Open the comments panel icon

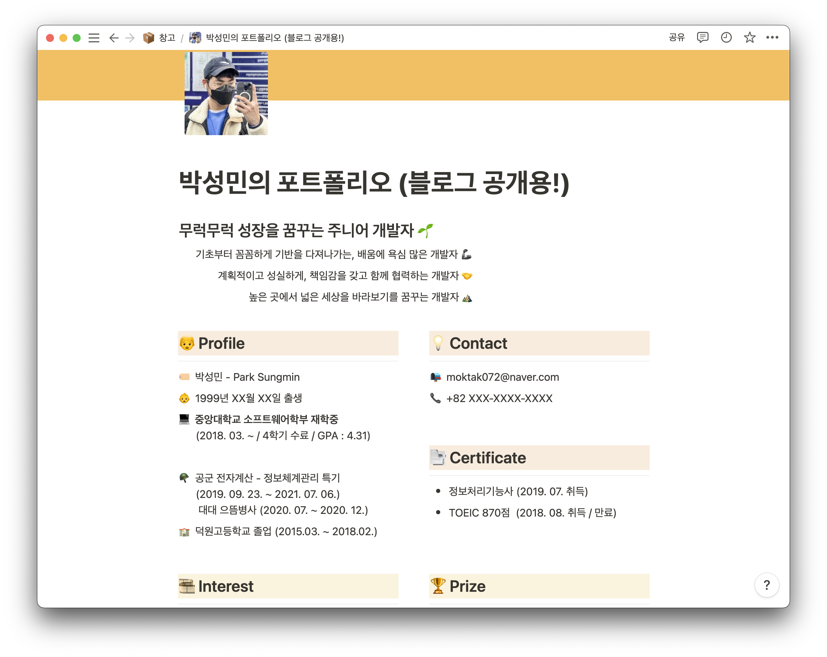(x=702, y=38)
